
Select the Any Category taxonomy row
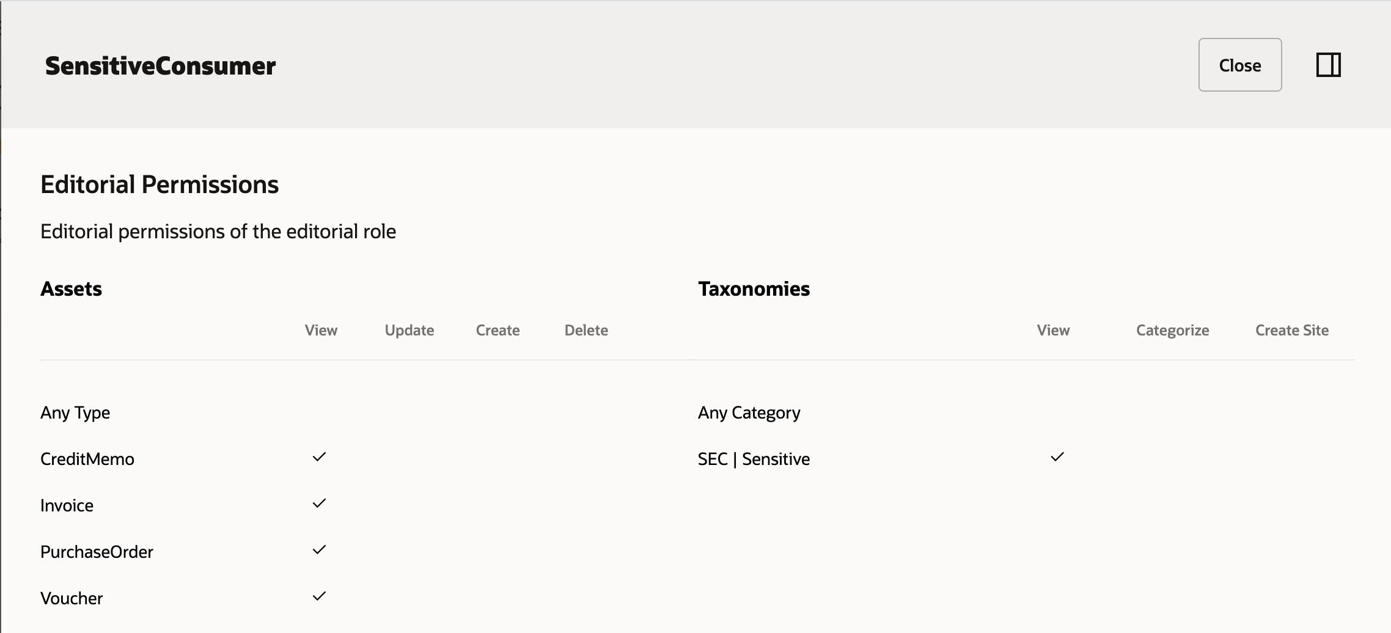point(749,413)
